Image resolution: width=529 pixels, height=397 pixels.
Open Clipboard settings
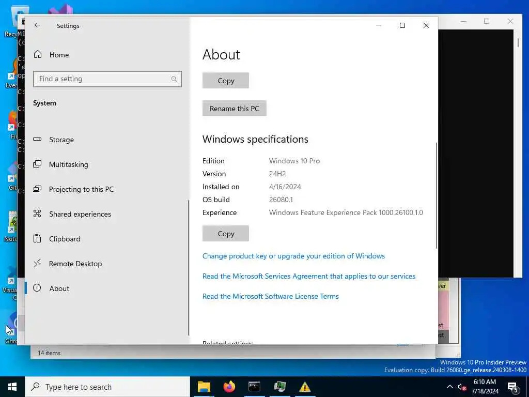(x=57, y=239)
